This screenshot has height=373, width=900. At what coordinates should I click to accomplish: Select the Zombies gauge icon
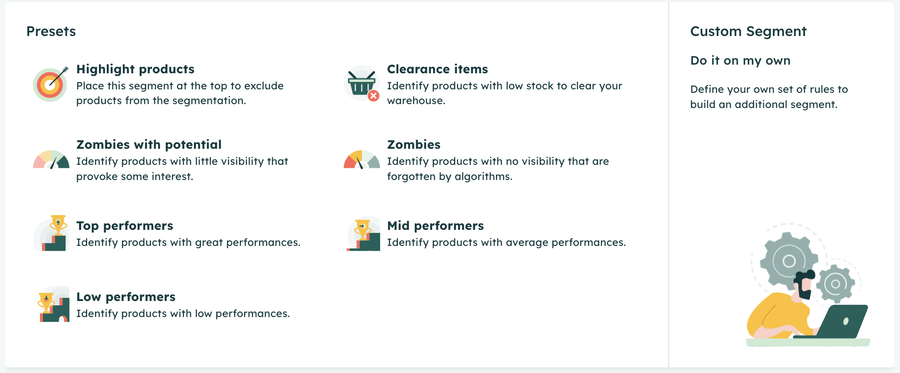click(x=362, y=159)
